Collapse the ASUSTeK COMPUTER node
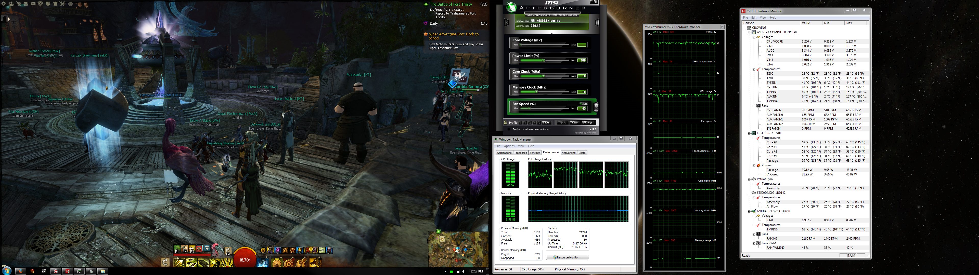Image resolution: width=979 pixels, height=275 pixels. [749, 32]
